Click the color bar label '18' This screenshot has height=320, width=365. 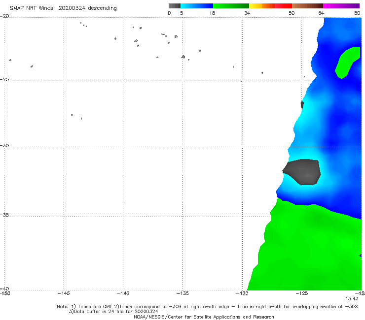tap(212, 13)
